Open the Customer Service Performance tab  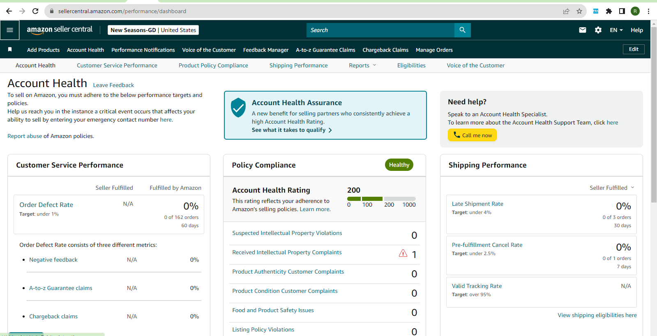point(117,65)
